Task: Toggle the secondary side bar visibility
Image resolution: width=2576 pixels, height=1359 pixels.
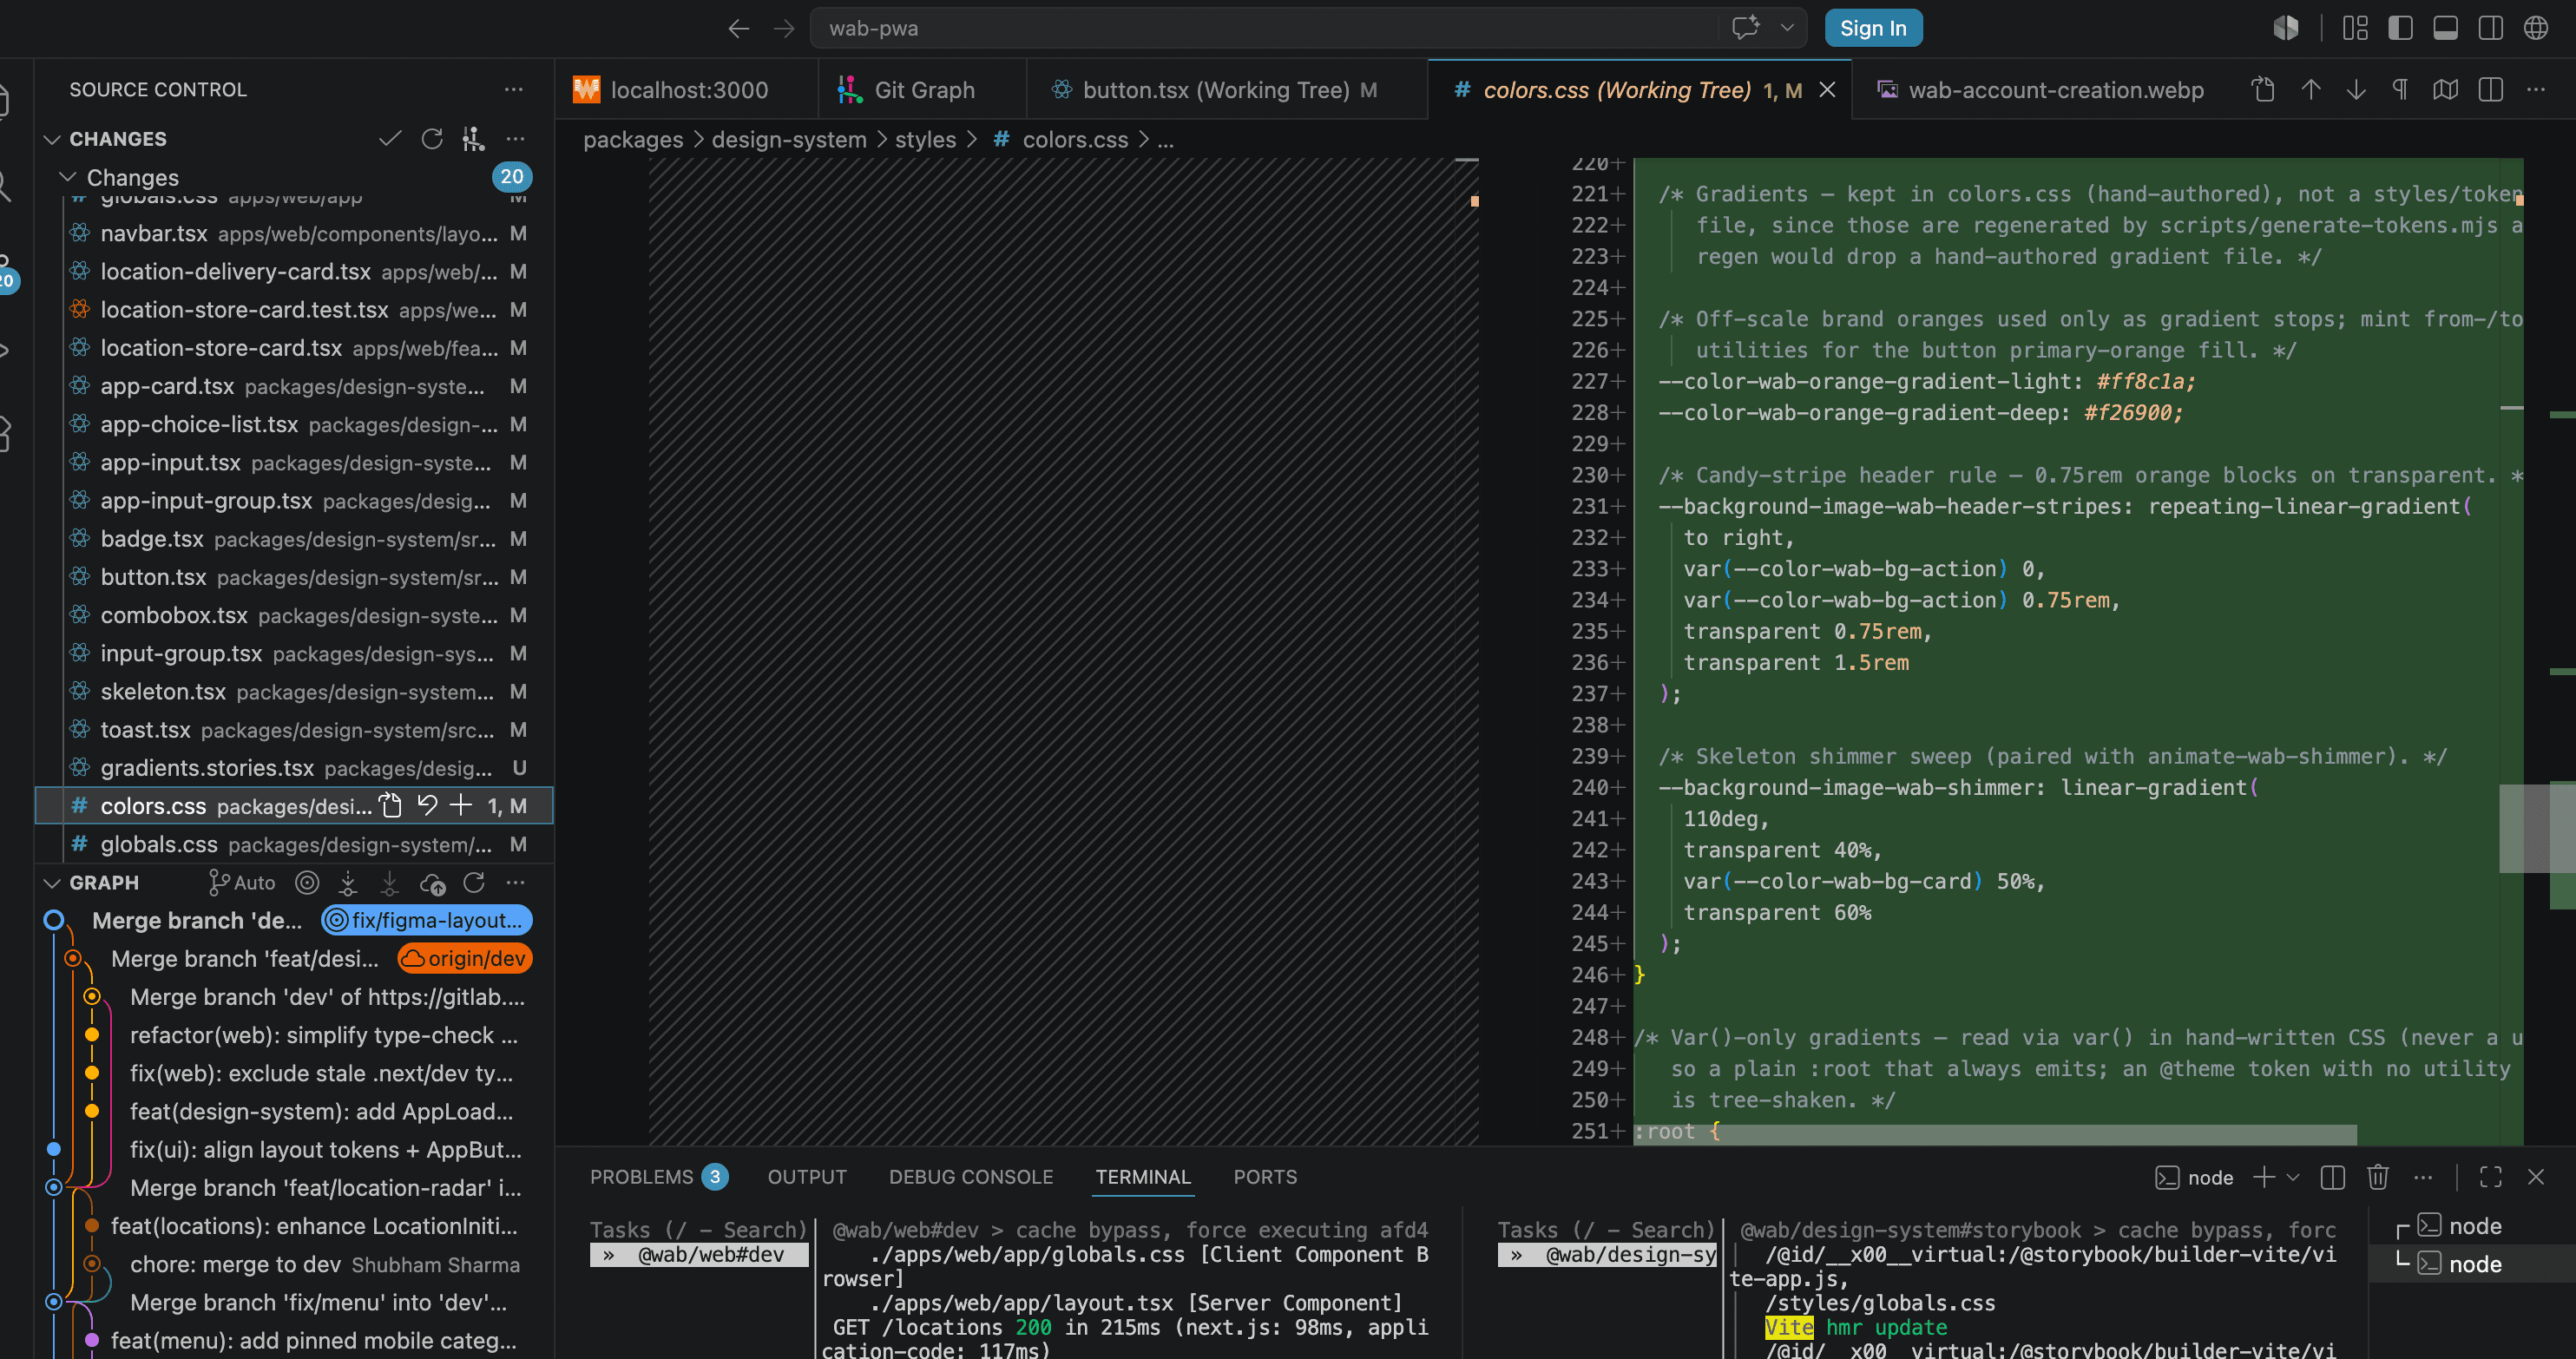Action: pos(2490,28)
